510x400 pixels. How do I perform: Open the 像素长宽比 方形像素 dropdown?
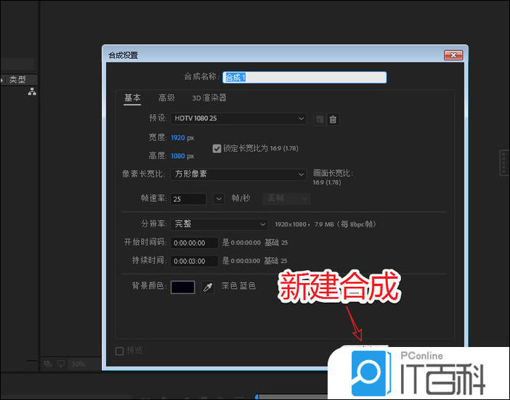point(239,174)
